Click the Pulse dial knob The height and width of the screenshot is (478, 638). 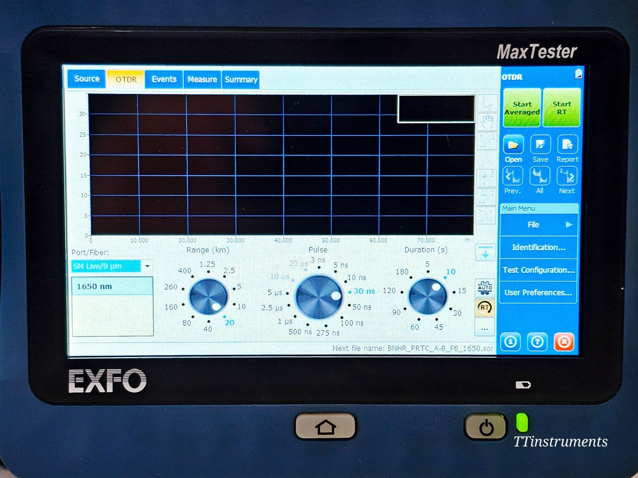(319, 297)
